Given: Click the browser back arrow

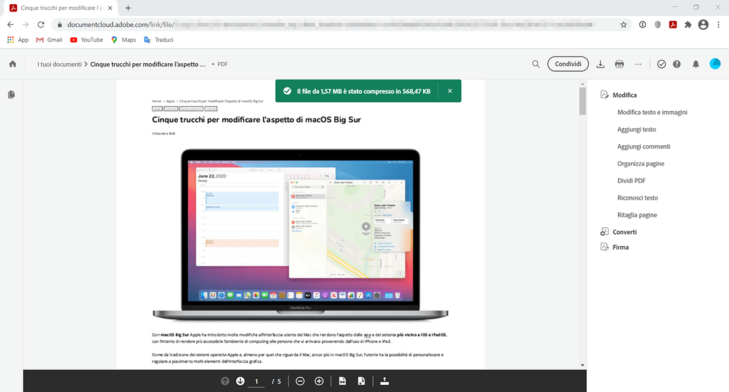Looking at the screenshot, I should click(10, 25).
